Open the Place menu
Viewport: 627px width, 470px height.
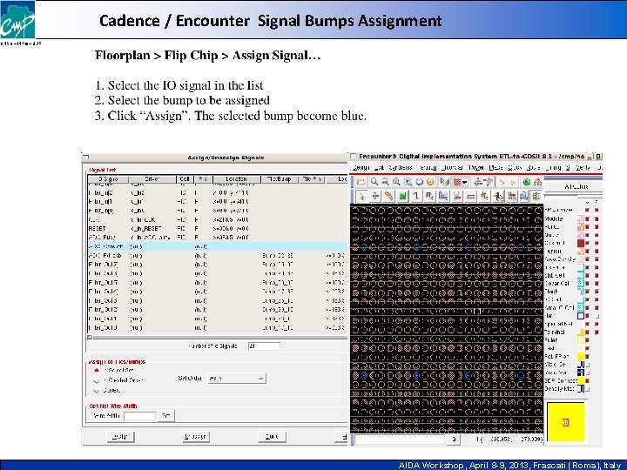[x=496, y=168]
